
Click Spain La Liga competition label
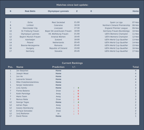point(116,22)
